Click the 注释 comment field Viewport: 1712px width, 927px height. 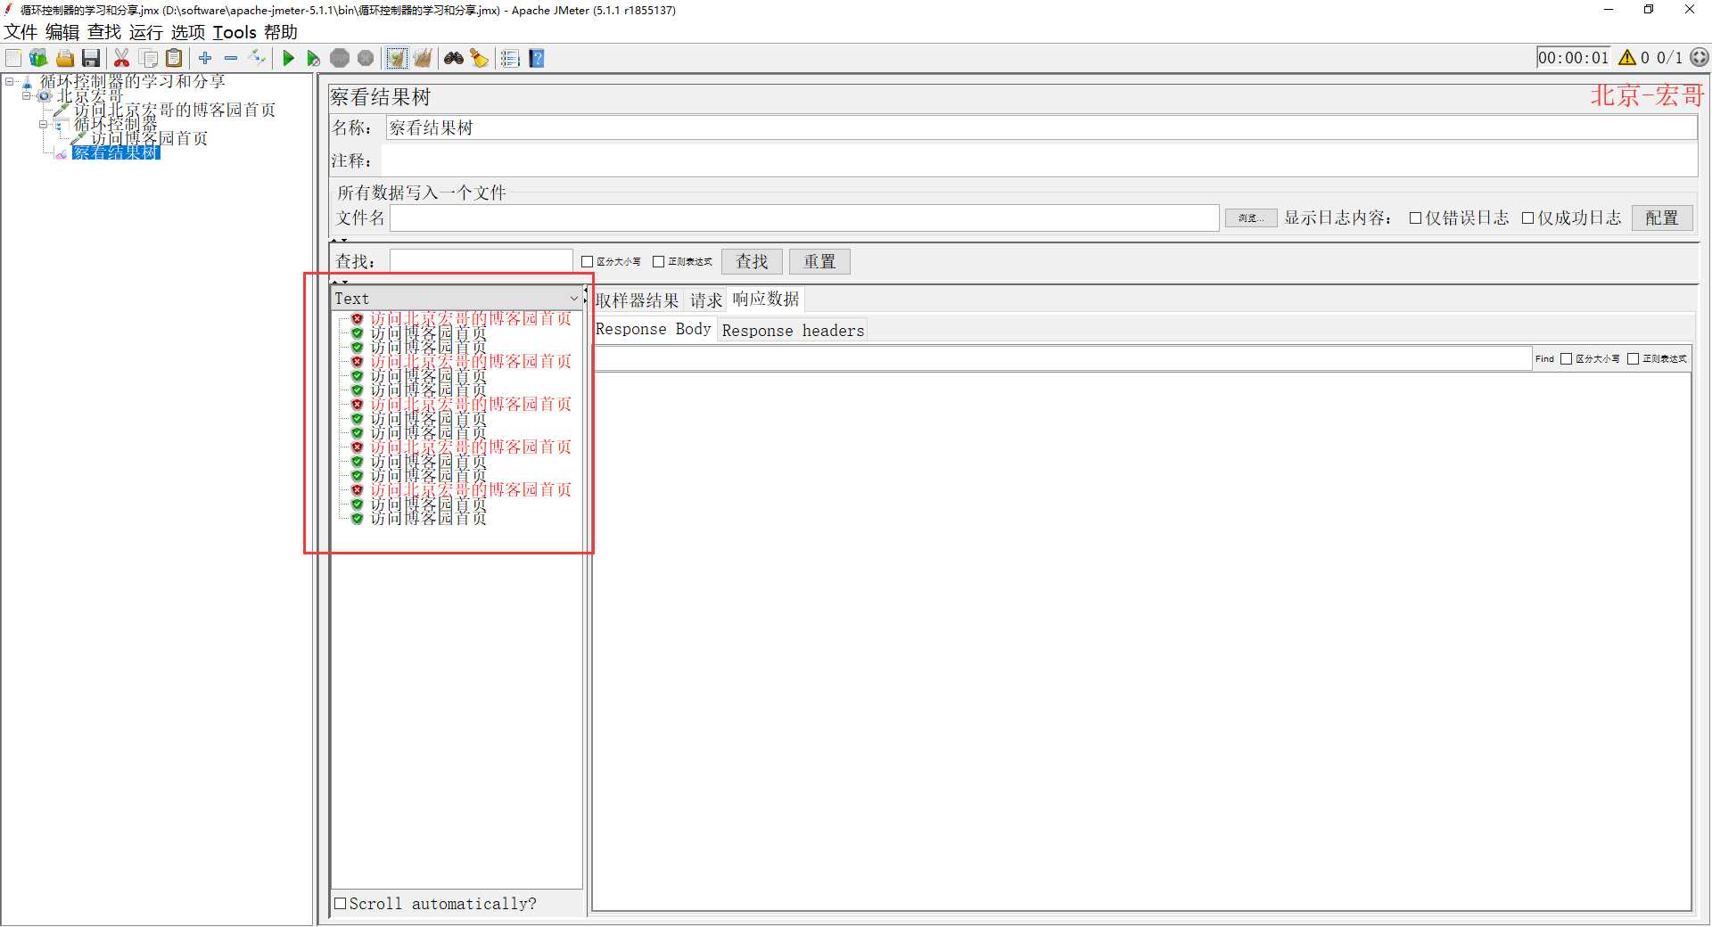(x=1039, y=161)
